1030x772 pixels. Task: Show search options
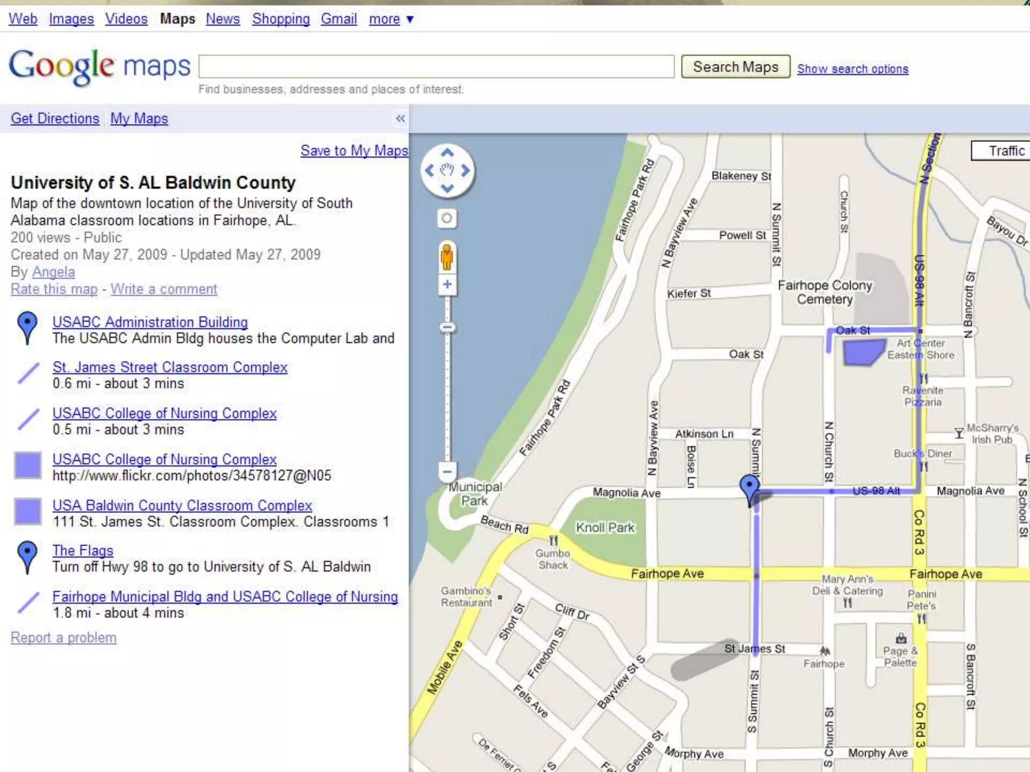pos(852,69)
